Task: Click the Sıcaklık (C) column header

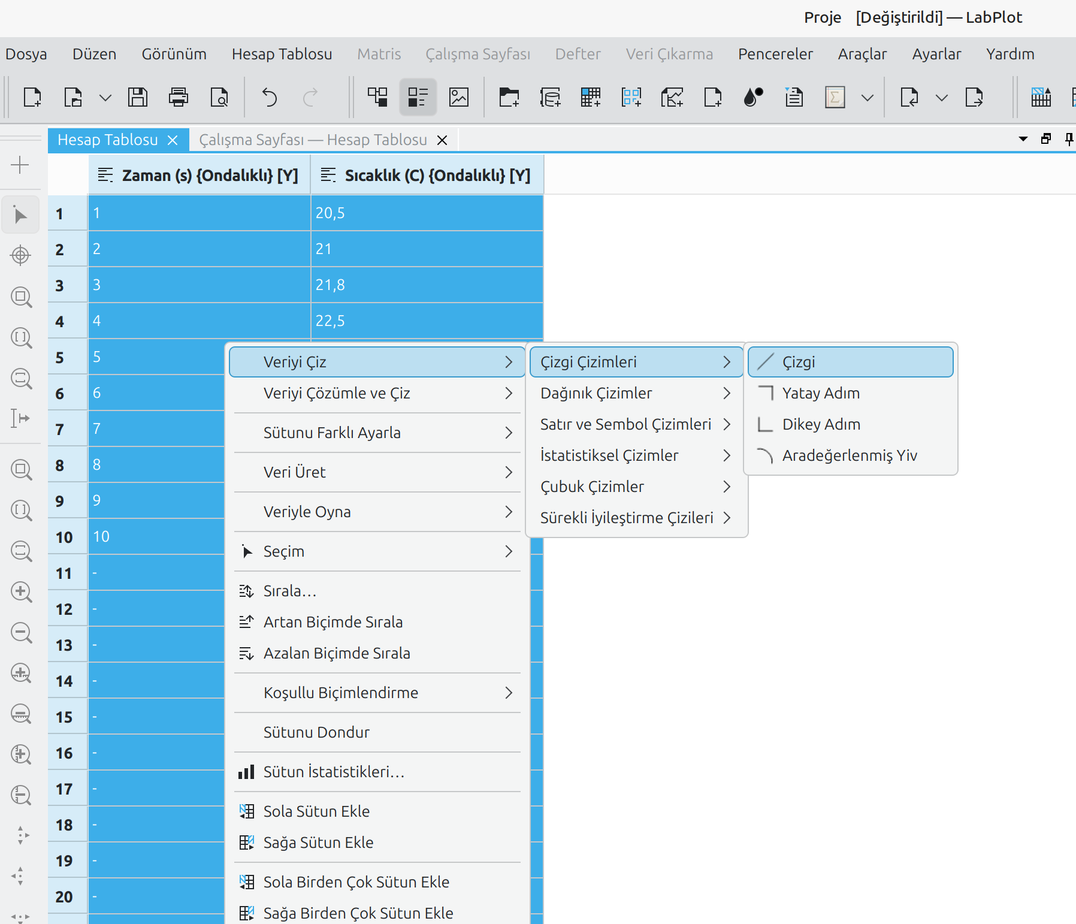Action: 427,175
